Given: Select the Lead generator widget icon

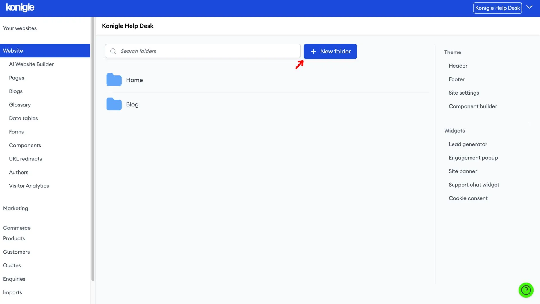Looking at the screenshot, I should tap(468, 144).
